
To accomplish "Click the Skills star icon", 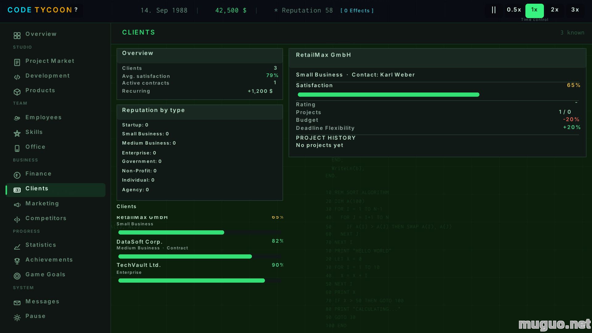I will (x=17, y=133).
